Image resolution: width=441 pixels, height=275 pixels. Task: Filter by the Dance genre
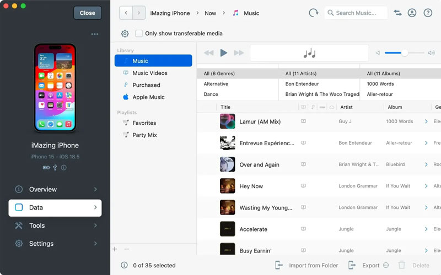pyautogui.click(x=238, y=94)
